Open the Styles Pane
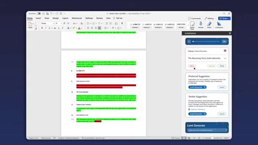Viewport: 258px width, 145px height. 192,25
